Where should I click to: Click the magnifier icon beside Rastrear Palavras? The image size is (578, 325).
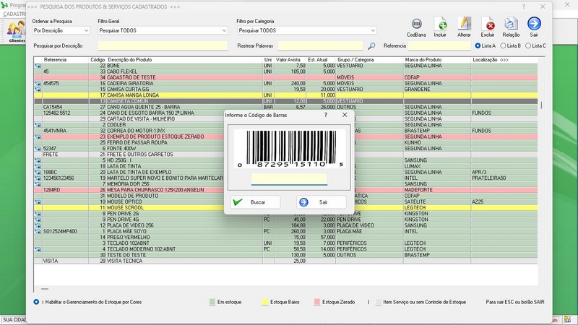pyautogui.click(x=371, y=45)
